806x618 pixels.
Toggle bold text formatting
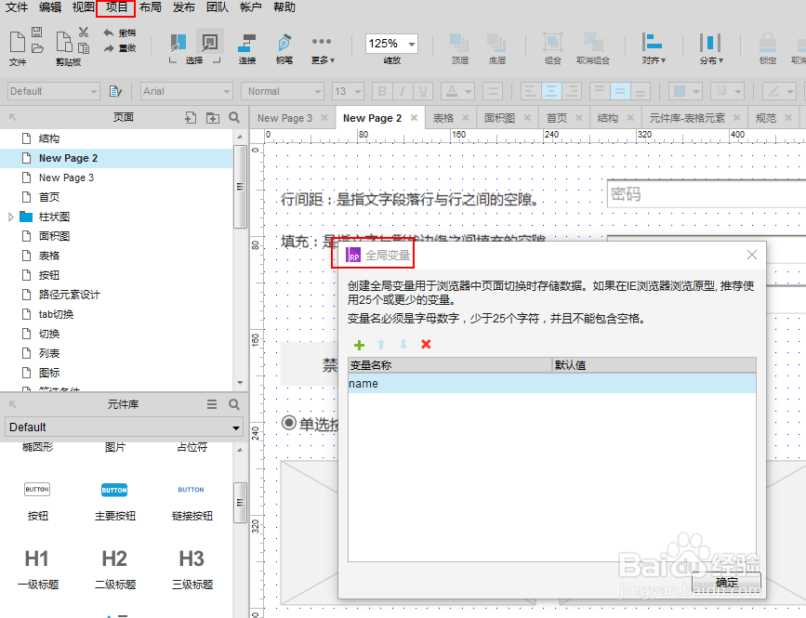tap(381, 91)
